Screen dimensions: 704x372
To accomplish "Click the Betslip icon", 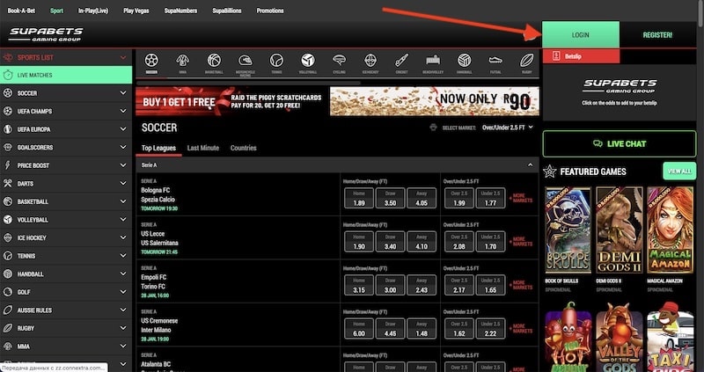I will pos(556,56).
